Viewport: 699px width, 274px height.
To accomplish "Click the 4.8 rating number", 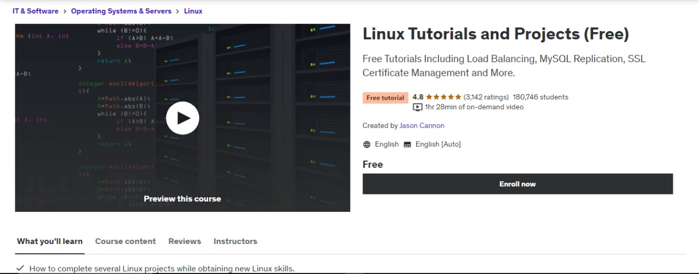I will coord(418,98).
